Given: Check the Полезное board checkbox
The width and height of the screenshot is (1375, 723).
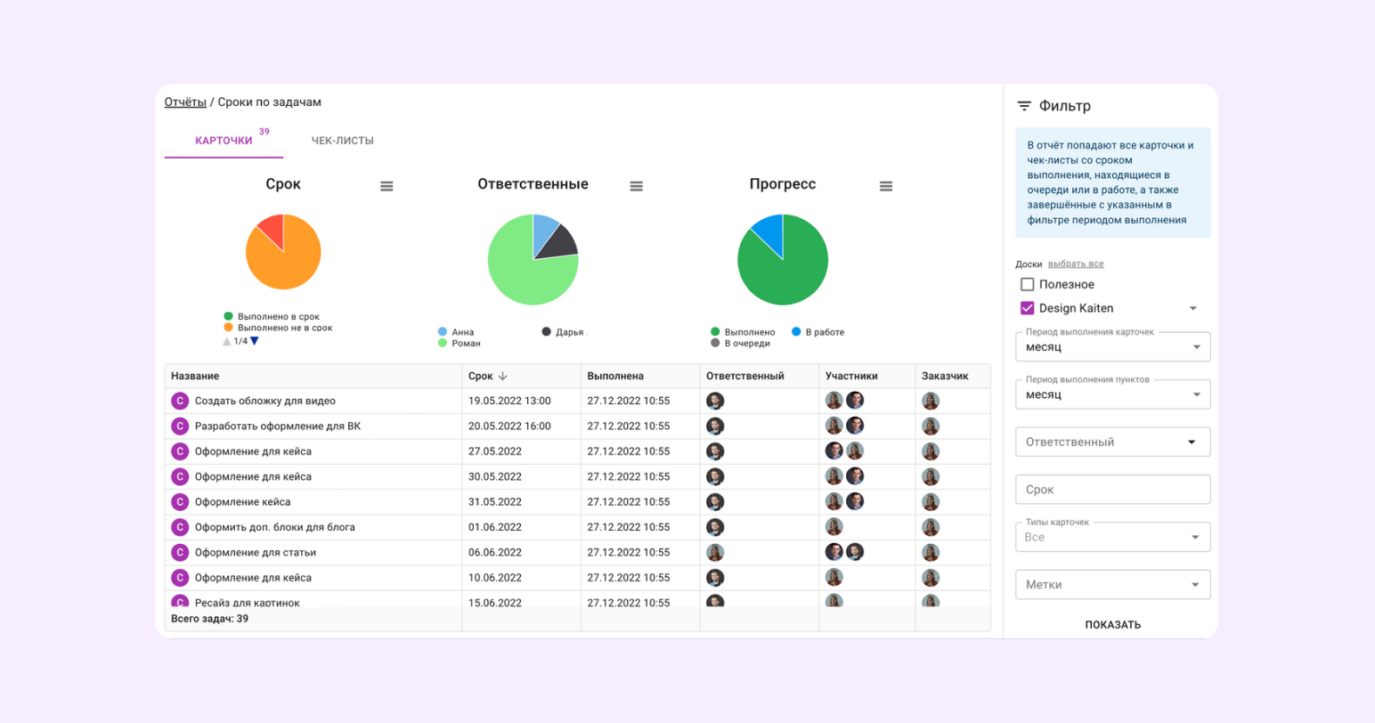Looking at the screenshot, I should coord(1028,284).
